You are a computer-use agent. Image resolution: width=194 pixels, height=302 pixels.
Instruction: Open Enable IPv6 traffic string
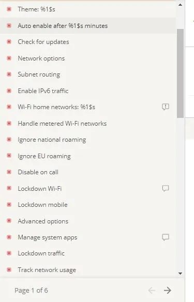(88, 90)
